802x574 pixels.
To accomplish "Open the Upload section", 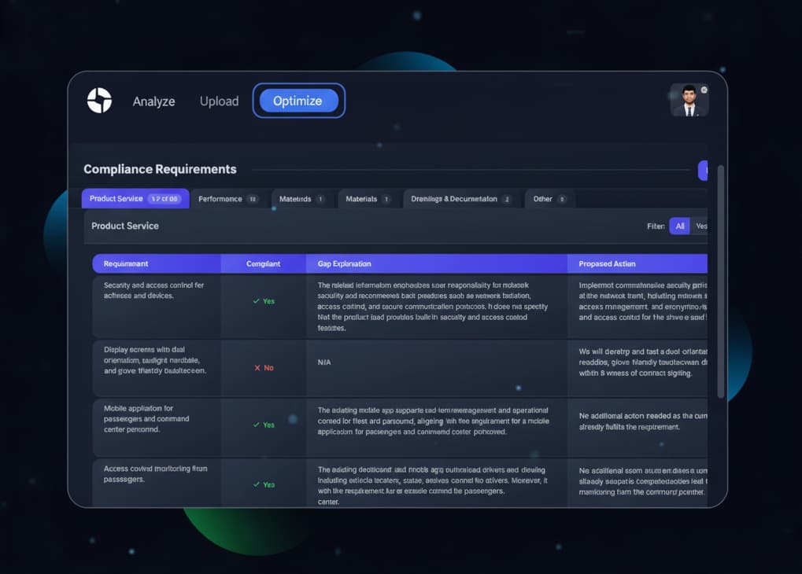I will coord(218,101).
